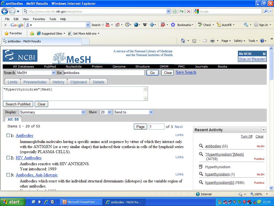Click the Help question mark icon in command bar

[262, 41]
